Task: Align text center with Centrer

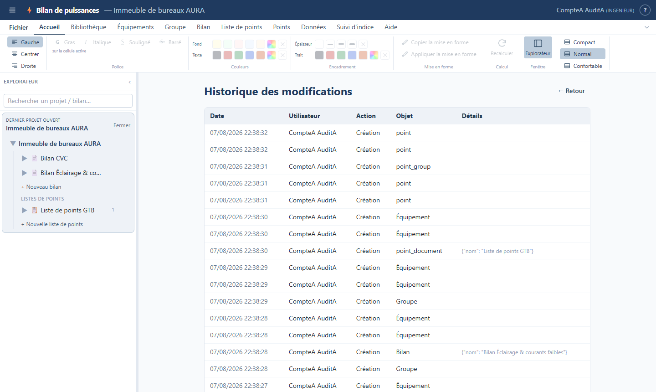Action: 25,54
